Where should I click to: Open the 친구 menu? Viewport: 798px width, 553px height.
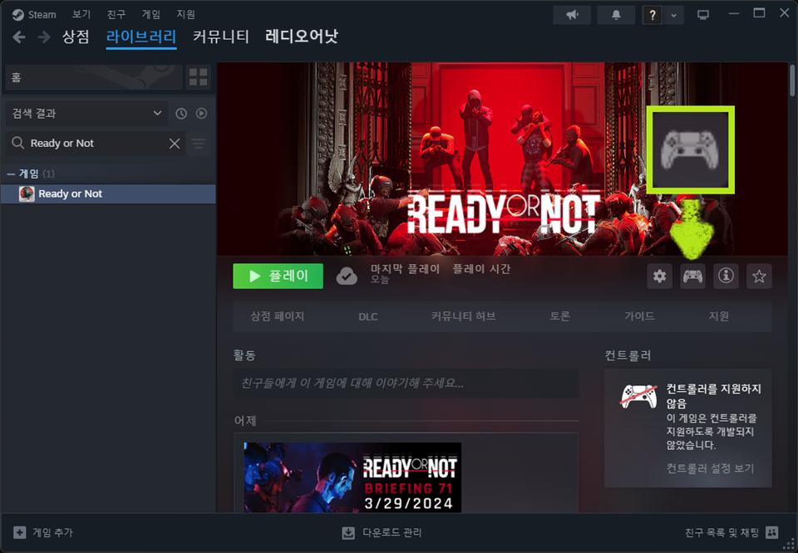point(116,14)
